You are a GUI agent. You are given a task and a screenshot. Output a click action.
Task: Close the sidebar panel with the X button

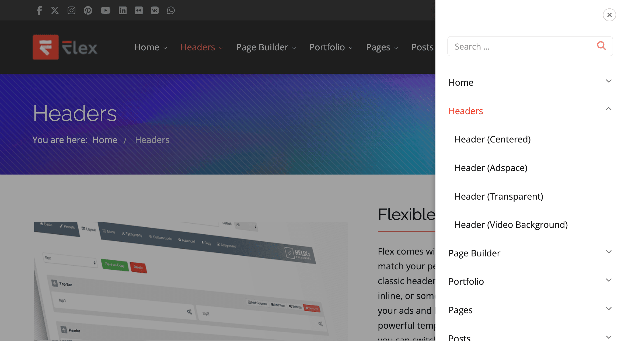pos(609,15)
